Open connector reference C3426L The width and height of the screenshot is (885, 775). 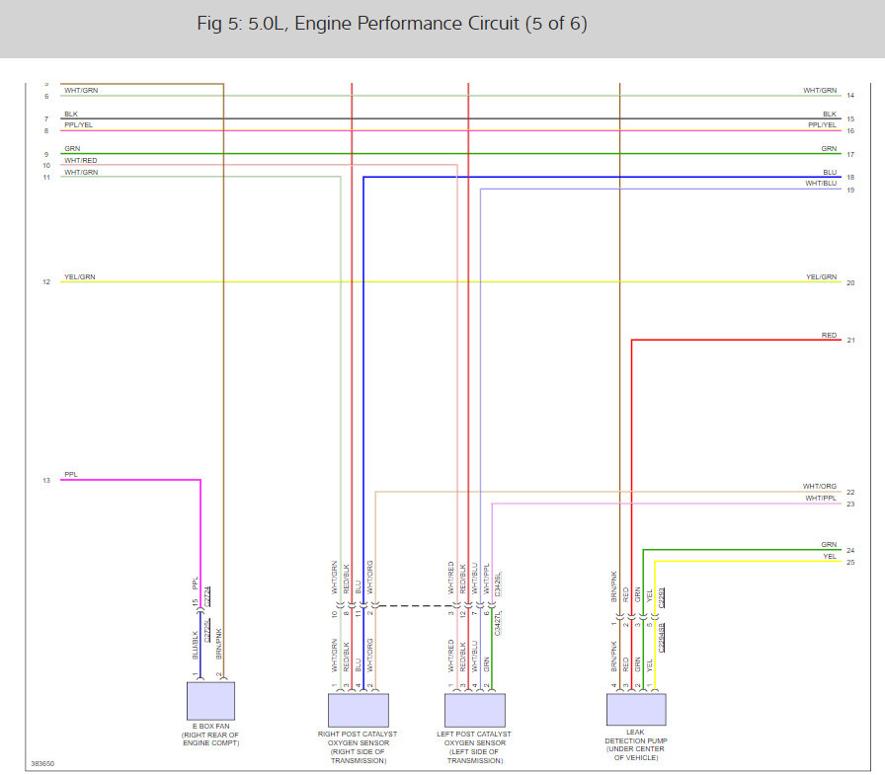[498, 583]
